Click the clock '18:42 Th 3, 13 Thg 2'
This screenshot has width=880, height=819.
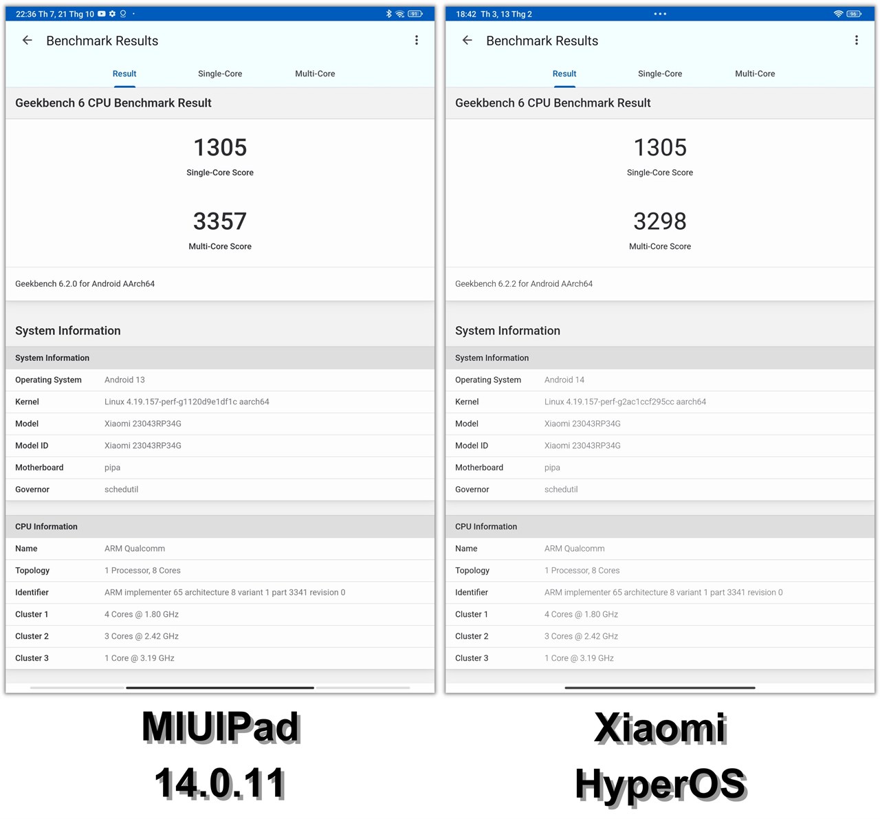494,14
